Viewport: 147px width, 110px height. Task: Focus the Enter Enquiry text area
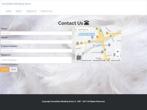[x=36, y=60]
